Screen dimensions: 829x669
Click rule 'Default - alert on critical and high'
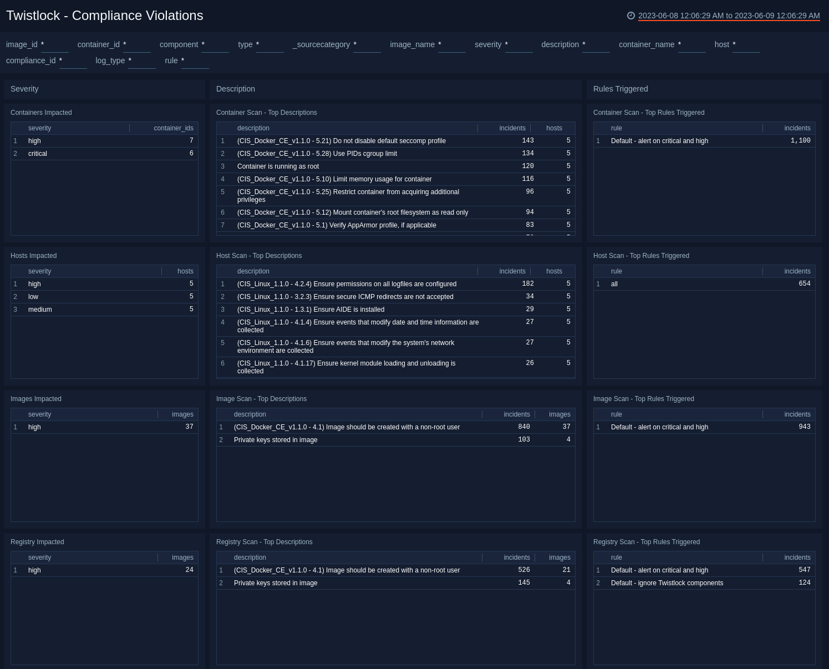(659, 141)
